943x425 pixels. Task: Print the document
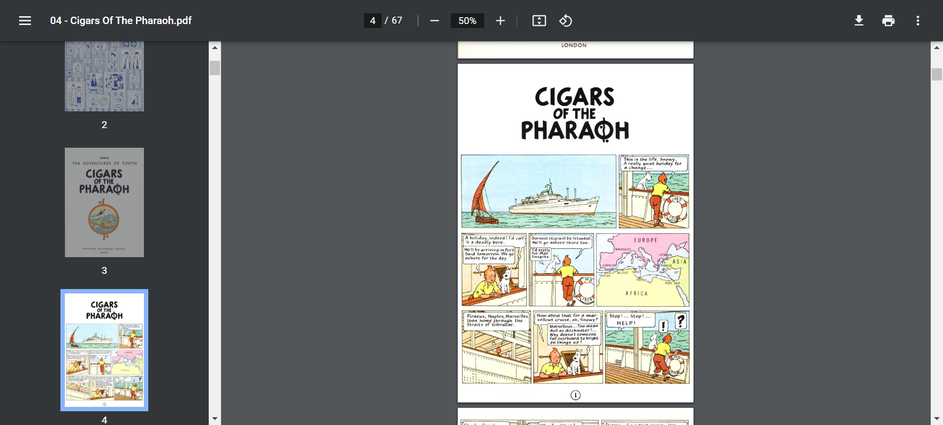(888, 21)
